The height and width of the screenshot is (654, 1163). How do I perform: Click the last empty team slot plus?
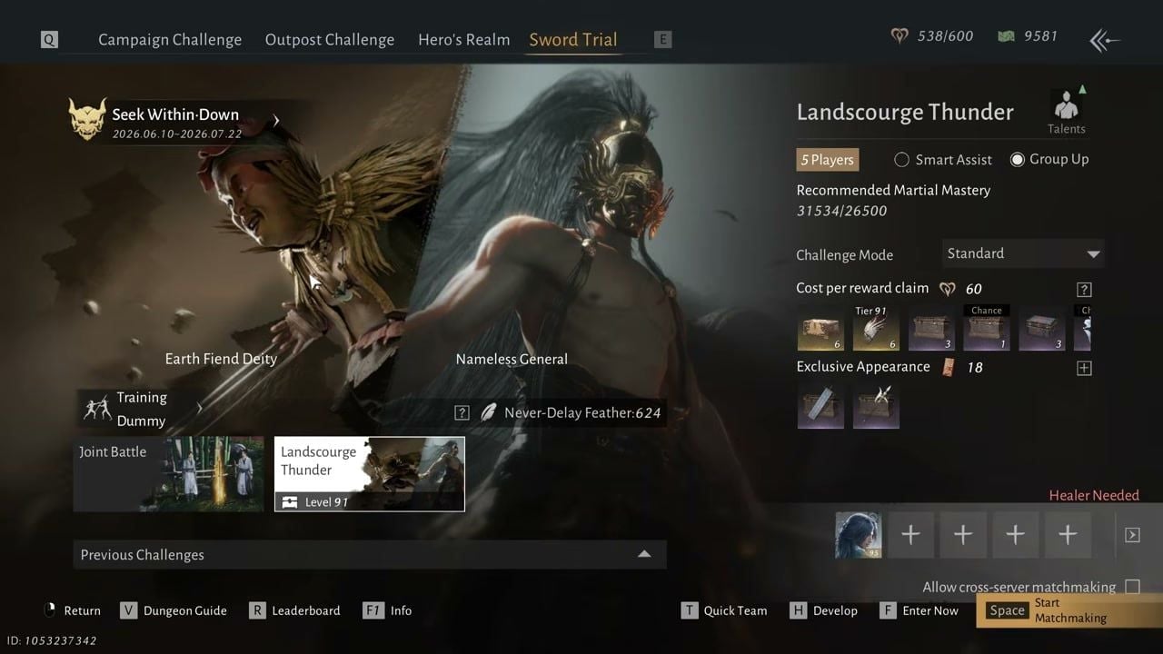(1068, 535)
